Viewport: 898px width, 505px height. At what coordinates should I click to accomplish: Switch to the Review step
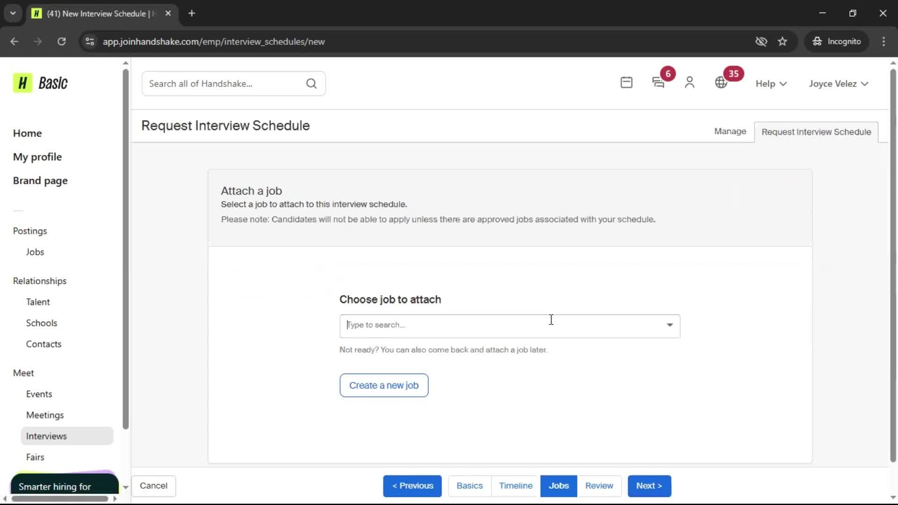[x=599, y=486]
